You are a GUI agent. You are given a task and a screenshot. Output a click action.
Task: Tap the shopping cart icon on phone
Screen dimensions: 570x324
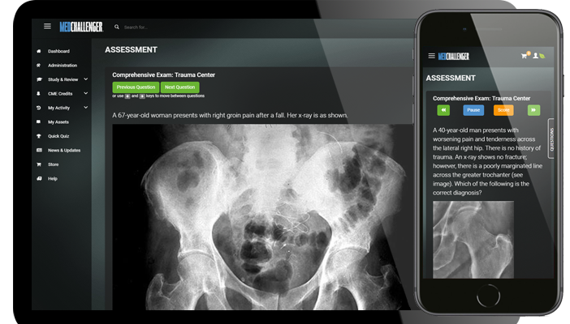point(524,56)
